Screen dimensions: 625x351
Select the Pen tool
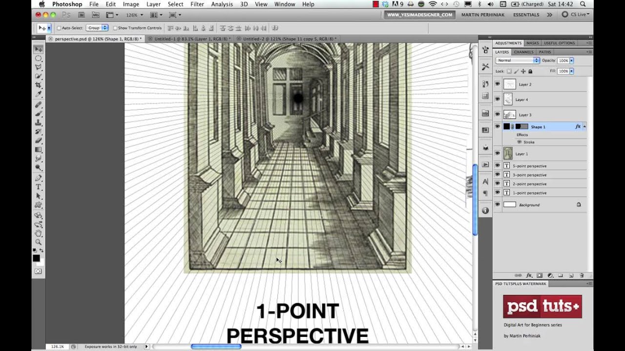click(x=38, y=178)
